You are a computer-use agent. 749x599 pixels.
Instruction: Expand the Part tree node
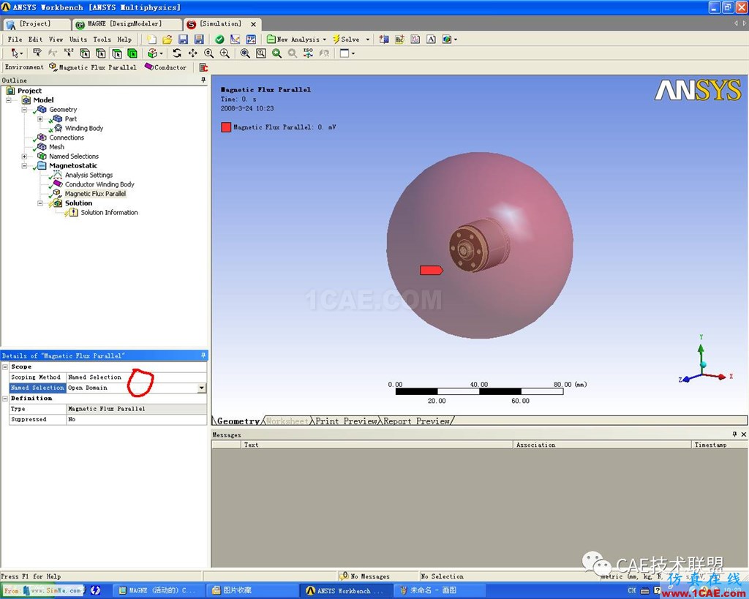(40, 119)
